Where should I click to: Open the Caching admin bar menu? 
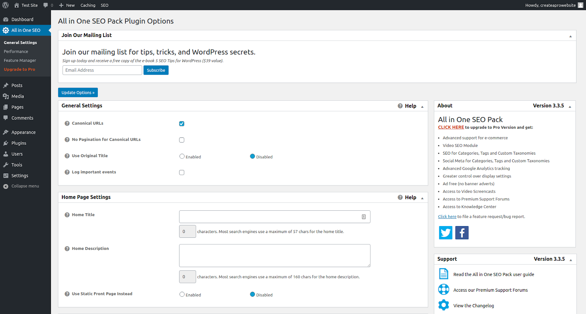[x=88, y=5]
